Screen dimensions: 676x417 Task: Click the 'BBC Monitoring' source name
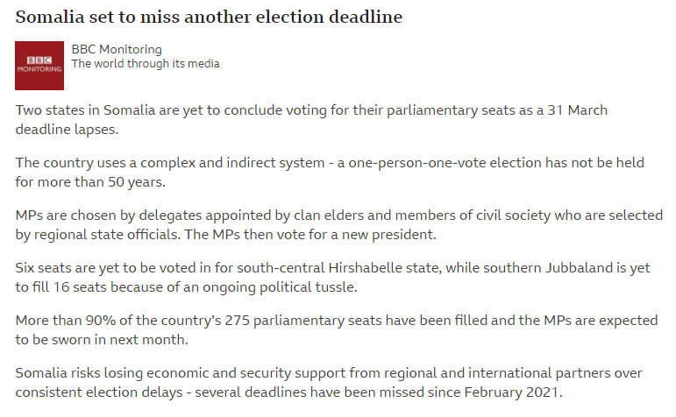[117, 49]
